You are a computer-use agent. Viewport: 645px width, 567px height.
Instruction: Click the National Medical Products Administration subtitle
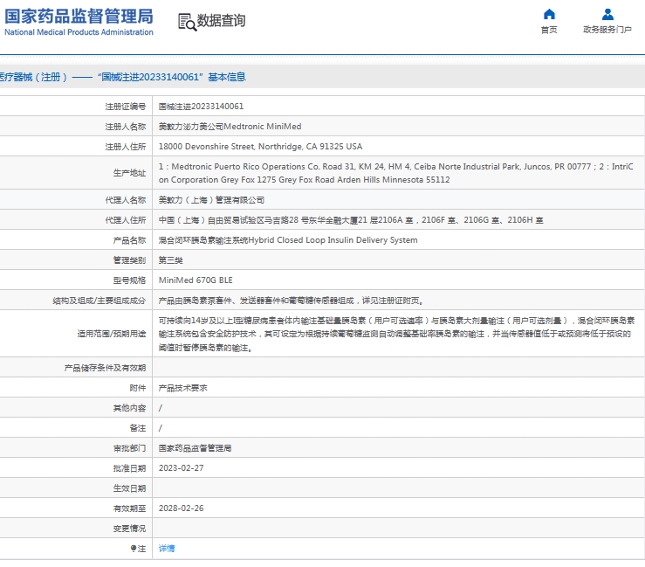pos(79,32)
